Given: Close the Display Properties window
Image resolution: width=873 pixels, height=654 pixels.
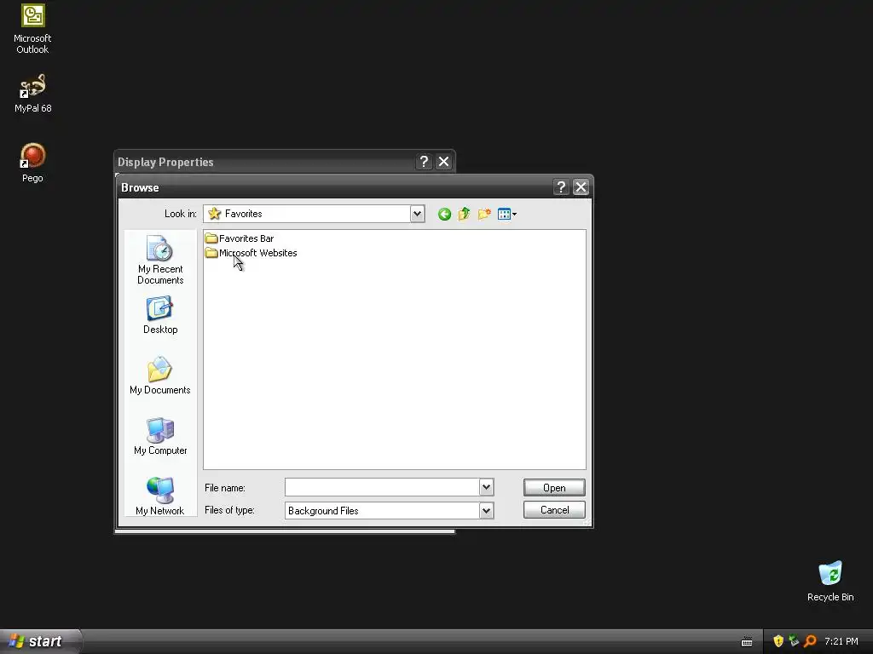Looking at the screenshot, I should click(x=443, y=162).
